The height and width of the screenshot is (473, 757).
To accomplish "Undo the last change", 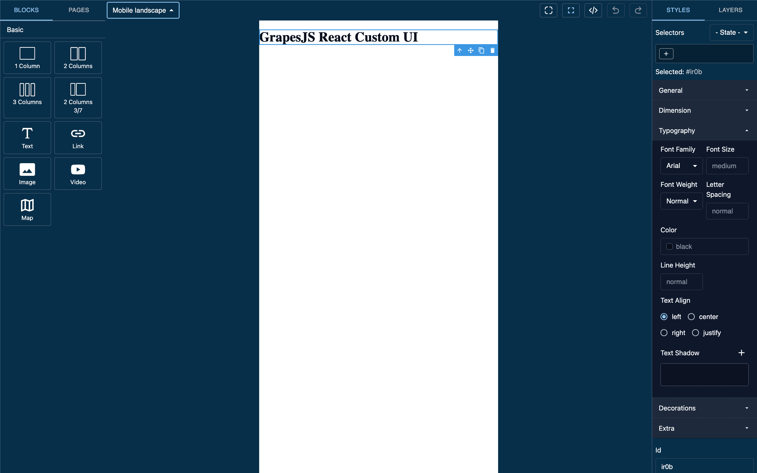I will pos(616,10).
